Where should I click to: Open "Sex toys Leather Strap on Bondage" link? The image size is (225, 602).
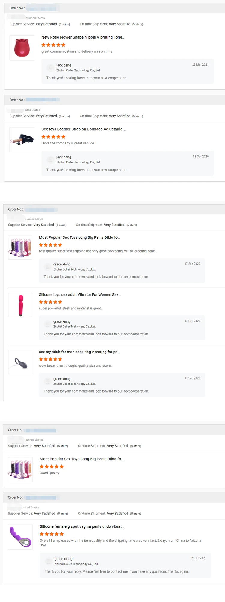pyautogui.click(x=83, y=129)
